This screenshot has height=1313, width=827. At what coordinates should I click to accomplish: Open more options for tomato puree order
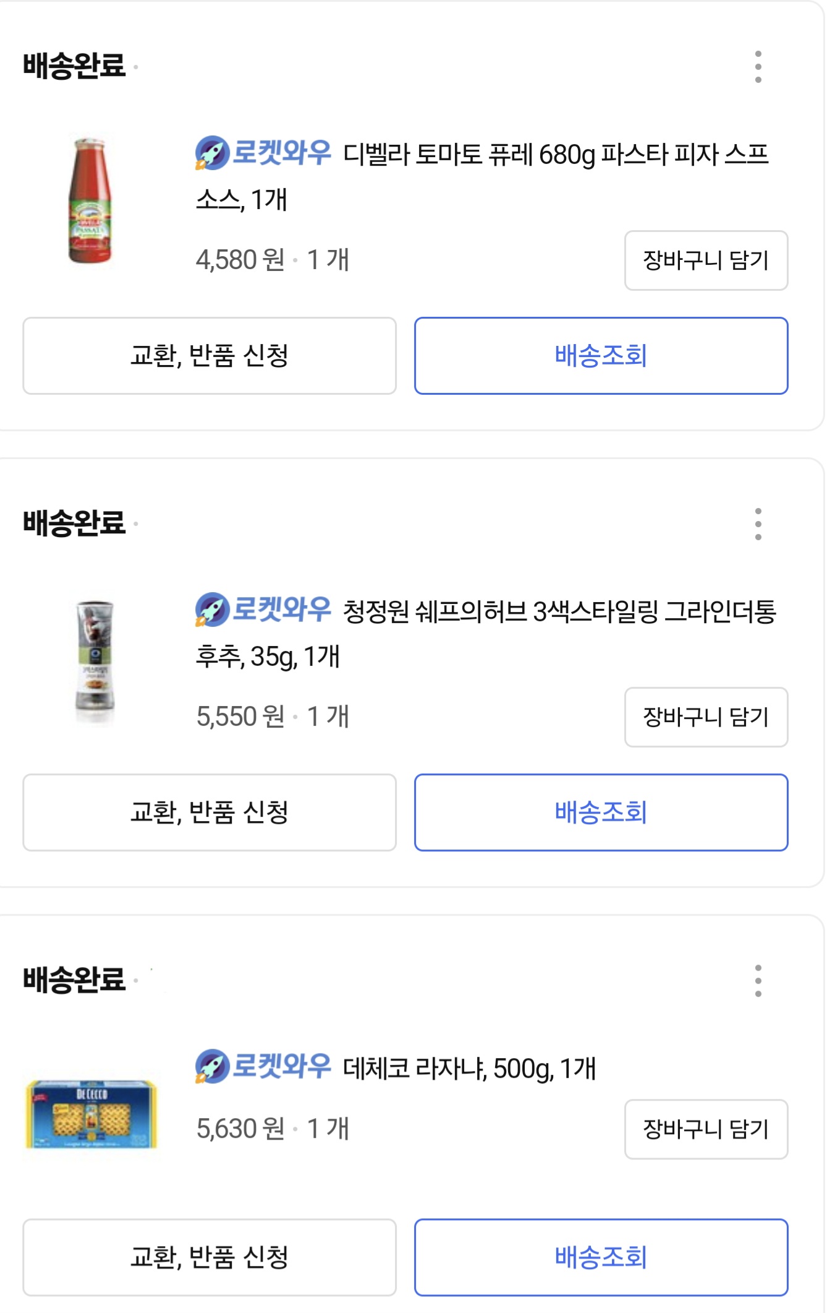[x=758, y=67]
